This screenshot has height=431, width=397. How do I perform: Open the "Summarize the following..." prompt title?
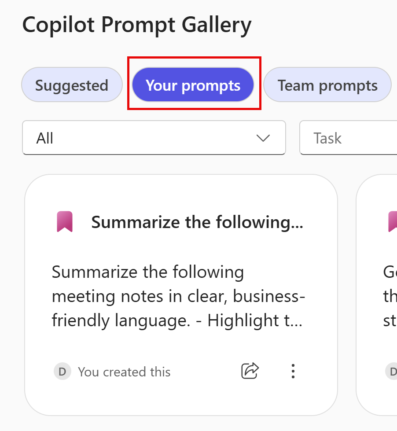[x=197, y=222]
